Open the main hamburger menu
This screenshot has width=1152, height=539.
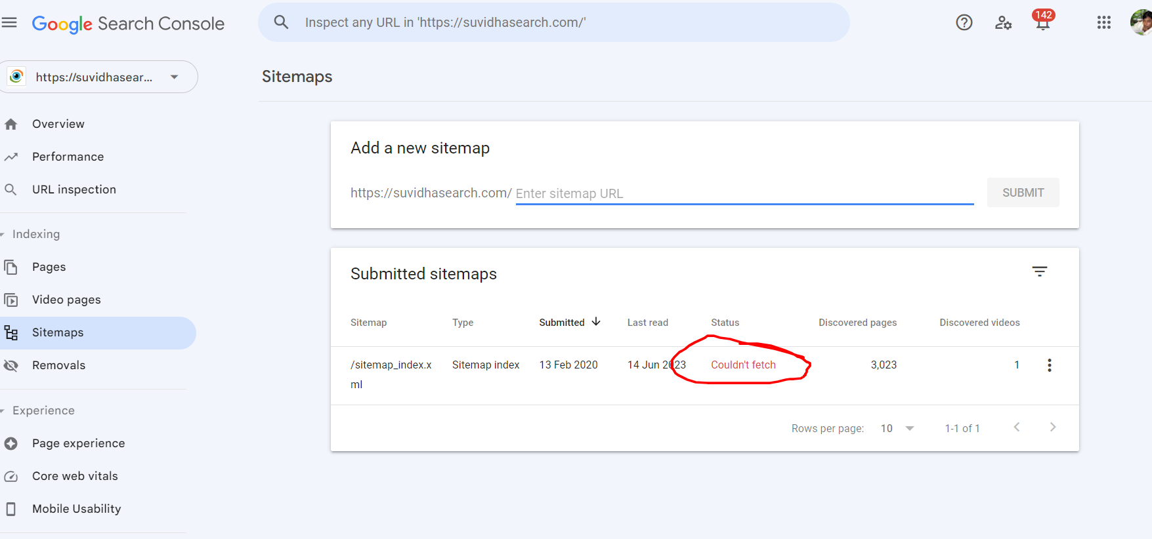click(9, 23)
